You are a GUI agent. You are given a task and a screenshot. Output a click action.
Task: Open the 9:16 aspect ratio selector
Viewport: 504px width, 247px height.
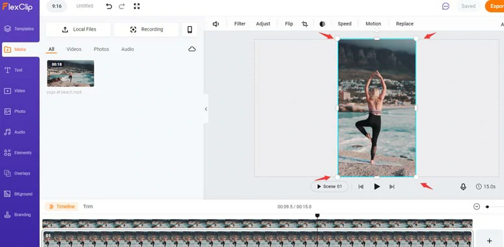coord(57,6)
